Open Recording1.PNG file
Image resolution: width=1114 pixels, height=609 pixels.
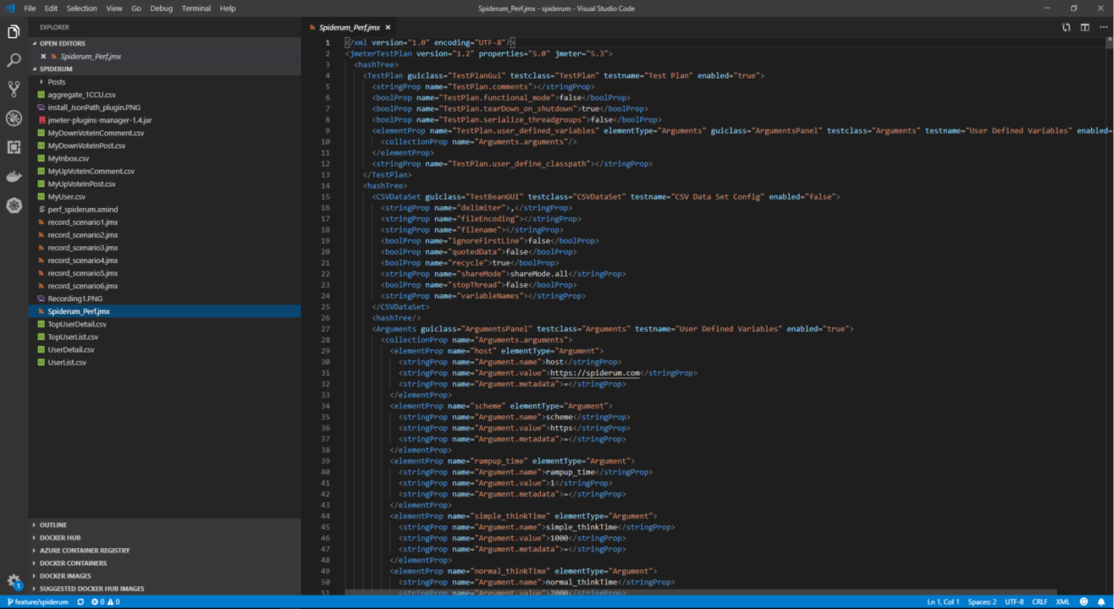[164, 299]
